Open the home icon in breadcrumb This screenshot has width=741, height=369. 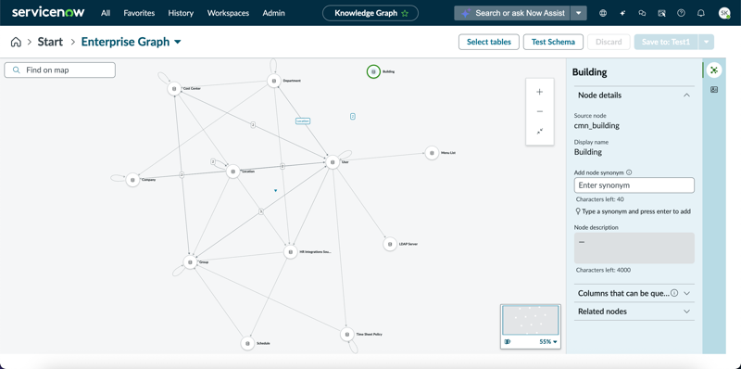click(16, 42)
